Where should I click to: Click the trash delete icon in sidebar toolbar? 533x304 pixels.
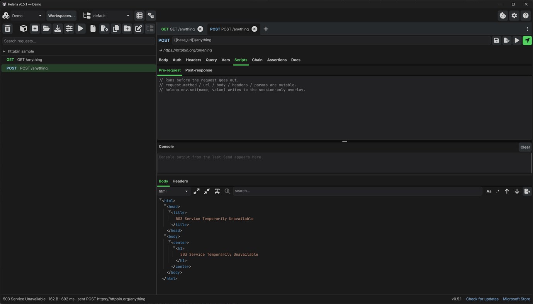(7, 29)
